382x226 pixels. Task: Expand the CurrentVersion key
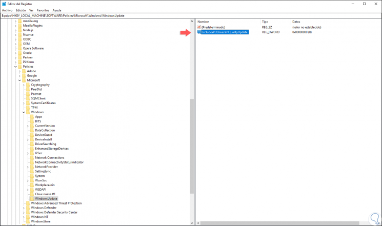pos(28,126)
